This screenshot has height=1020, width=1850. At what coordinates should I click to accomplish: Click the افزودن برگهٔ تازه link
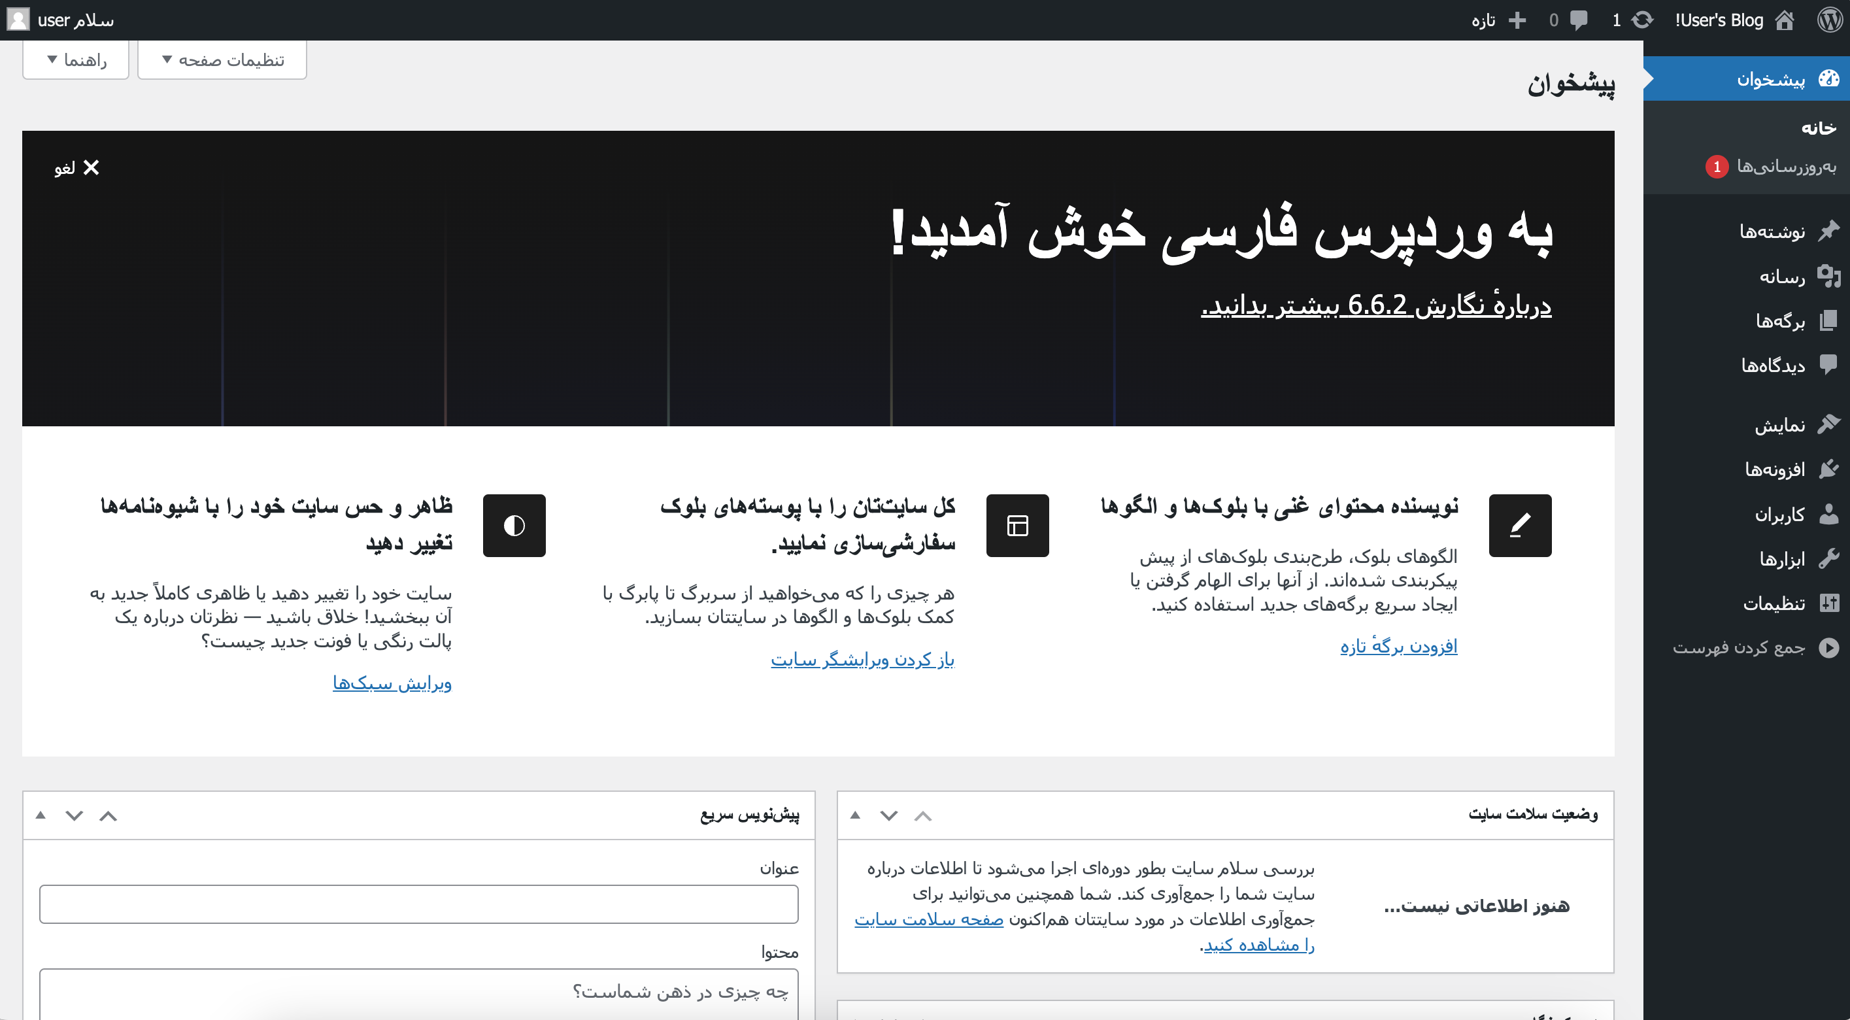1398,646
